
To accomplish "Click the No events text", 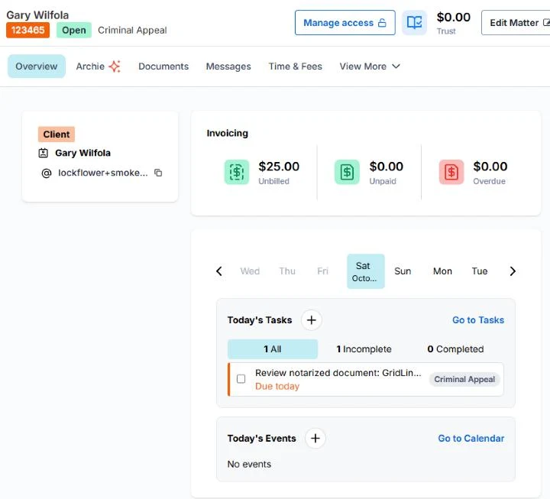I will click(x=249, y=465).
